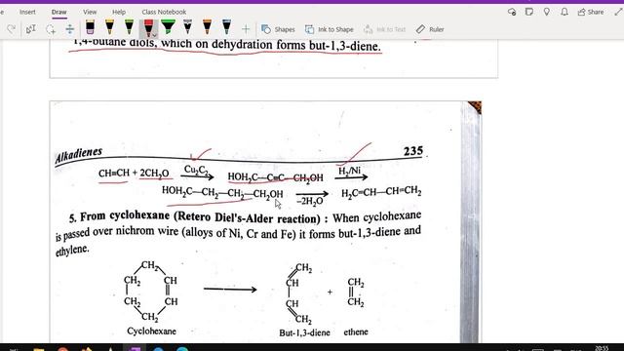Click the Cyclohexane label
Viewport: 624px width, 351px height.
click(151, 331)
